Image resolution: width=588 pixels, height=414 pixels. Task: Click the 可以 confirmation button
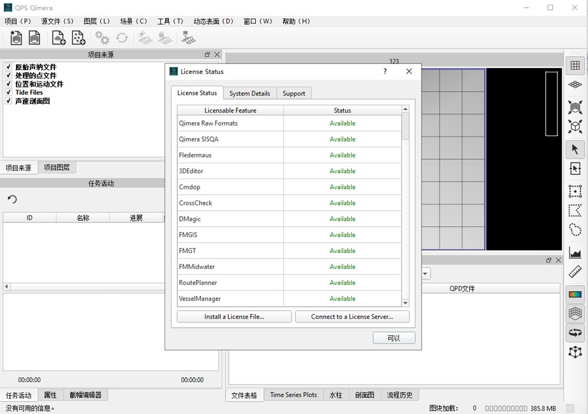click(394, 338)
